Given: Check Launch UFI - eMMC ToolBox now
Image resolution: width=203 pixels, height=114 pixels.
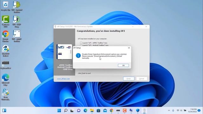Looking at the screenshot, I should (81, 43).
